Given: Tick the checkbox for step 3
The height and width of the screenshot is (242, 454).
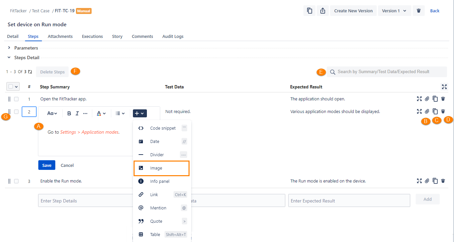Looking at the screenshot, I should click(x=16, y=181).
